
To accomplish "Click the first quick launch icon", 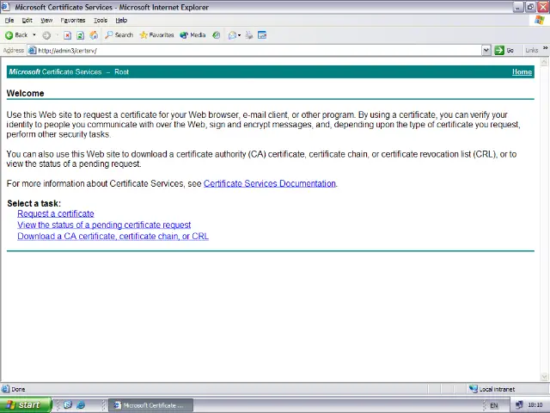I will pos(68,405).
